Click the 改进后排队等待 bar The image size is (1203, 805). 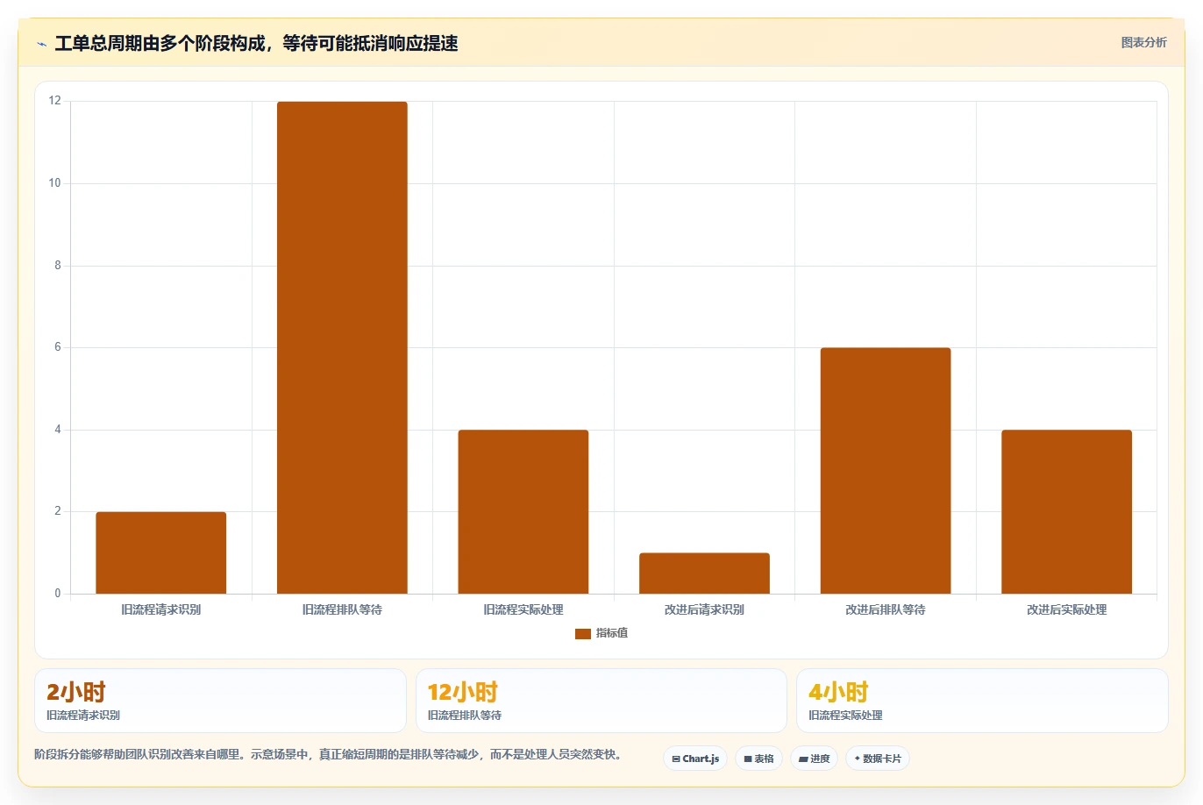[x=886, y=471]
